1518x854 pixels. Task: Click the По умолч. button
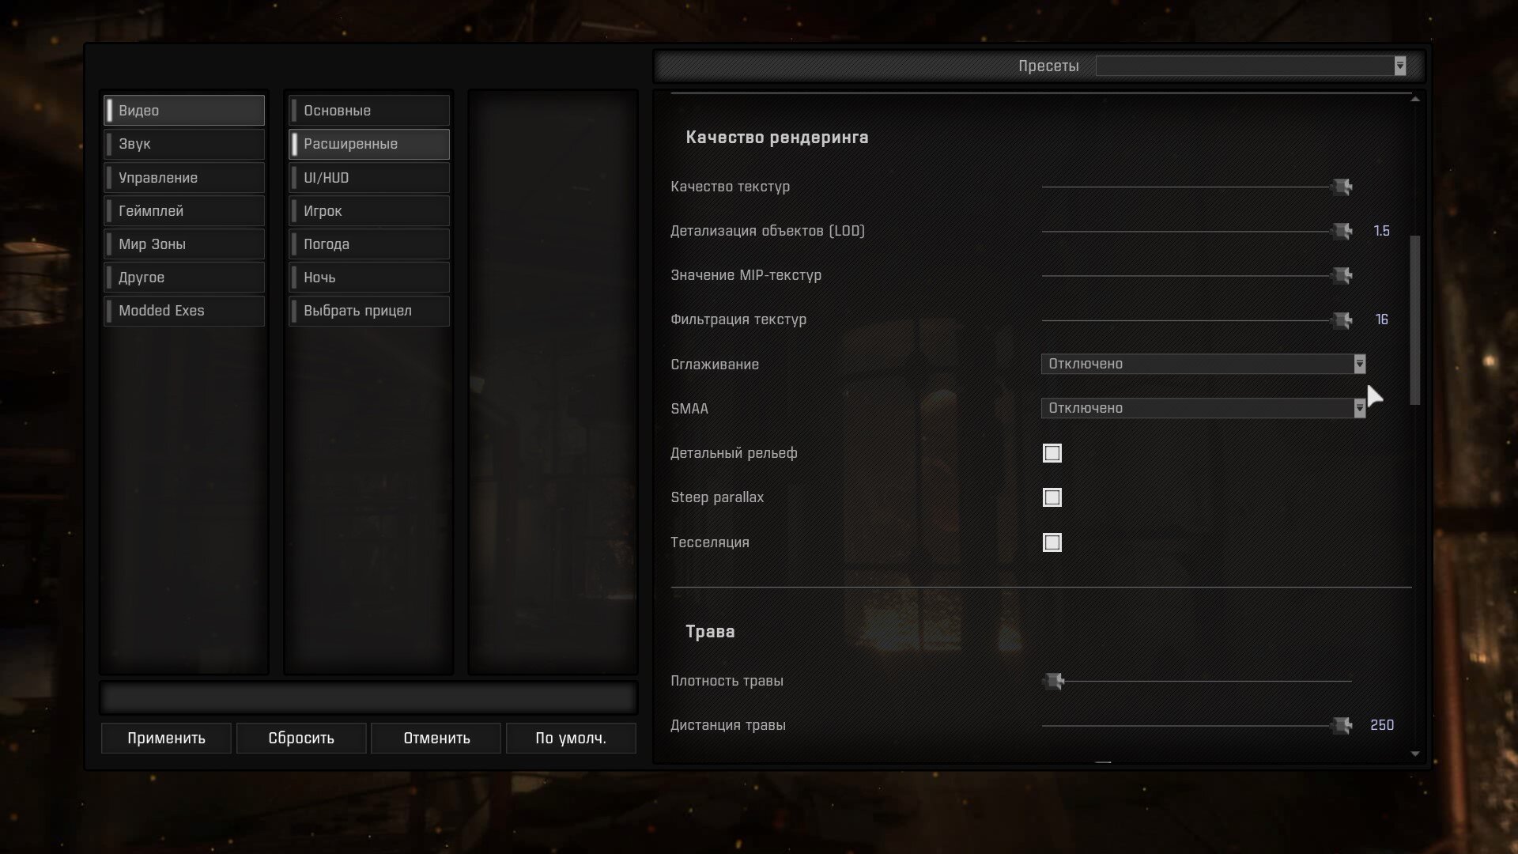coord(571,738)
